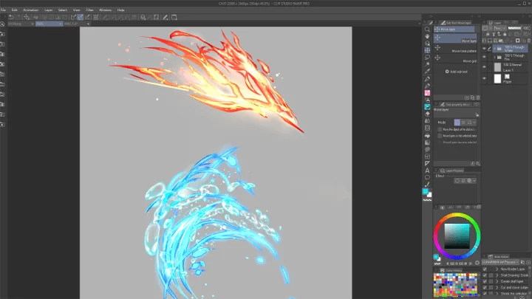
Task: Pick a color in the color wheel square
Action: [457, 236]
